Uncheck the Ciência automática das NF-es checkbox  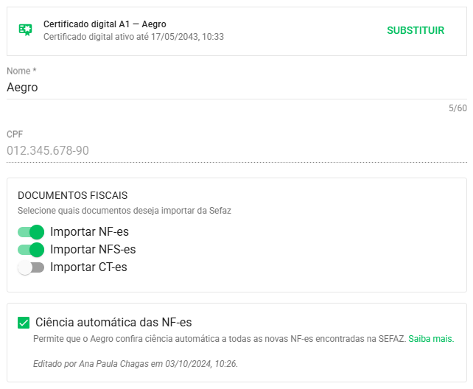tap(24, 323)
